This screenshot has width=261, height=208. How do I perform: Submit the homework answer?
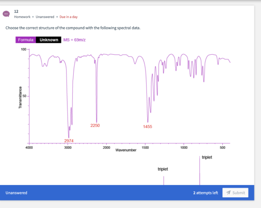pos(235,193)
